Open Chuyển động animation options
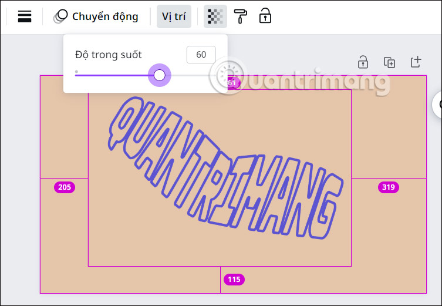The image size is (442, 306). 96,16
